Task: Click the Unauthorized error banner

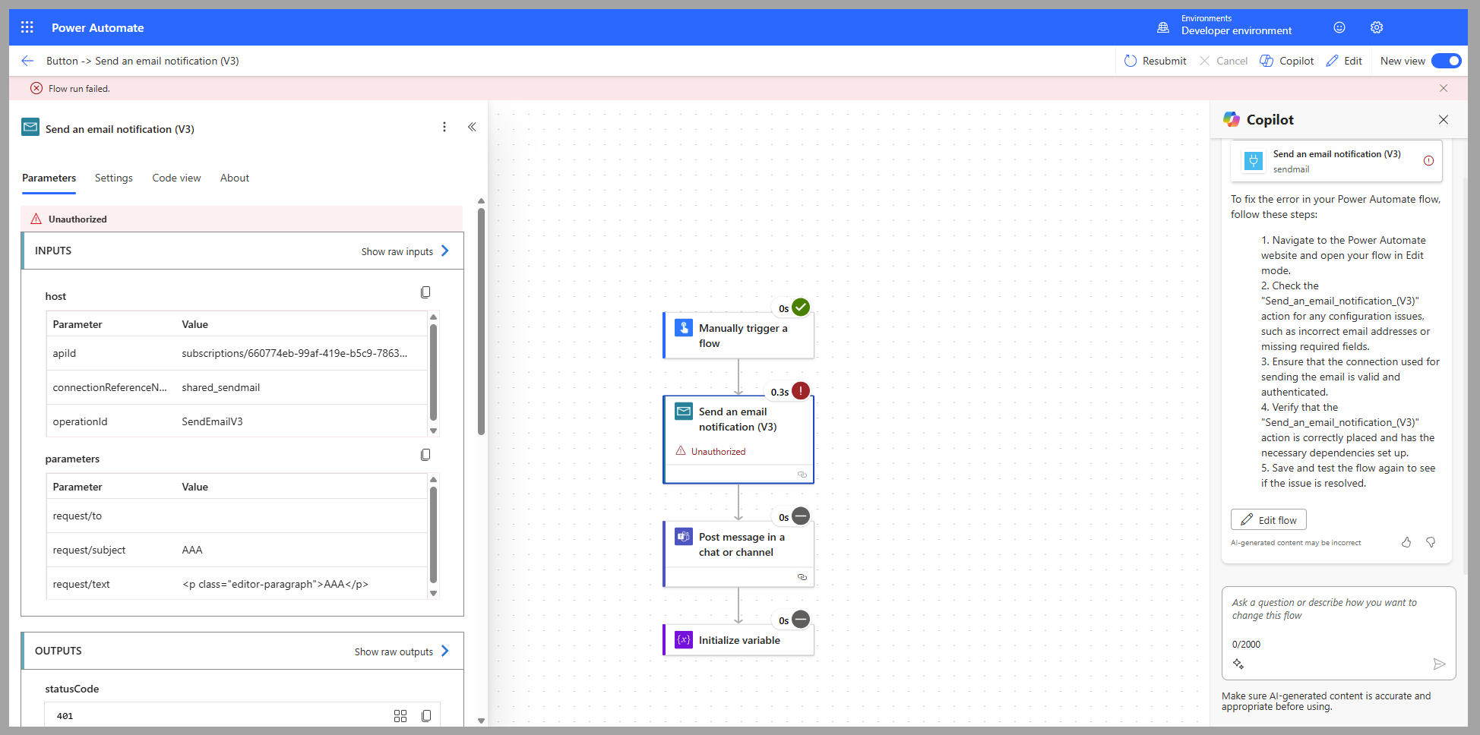Action: coord(242,219)
